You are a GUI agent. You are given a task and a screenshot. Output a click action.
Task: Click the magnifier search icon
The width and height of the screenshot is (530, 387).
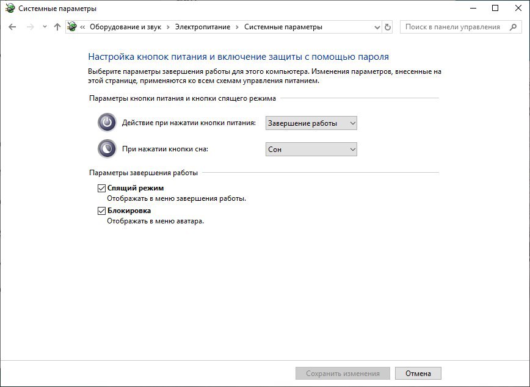click(x=513, y=27)
